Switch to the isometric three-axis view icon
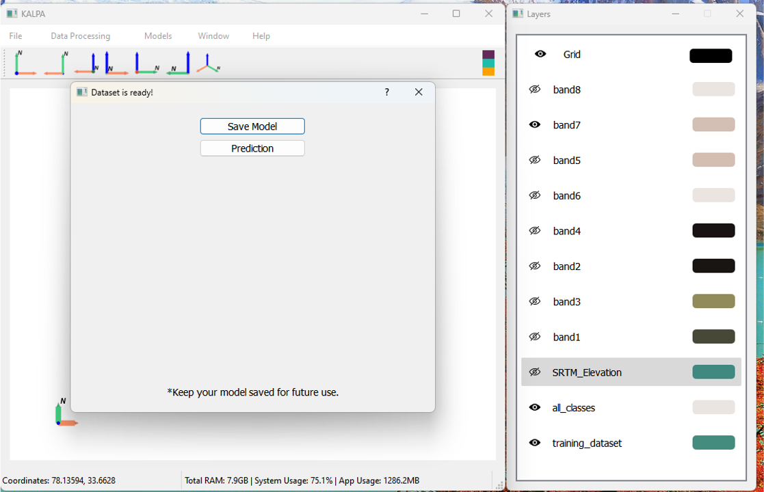Image resolution: width=764 pixels, height=492 pixels. pos(208,63)
